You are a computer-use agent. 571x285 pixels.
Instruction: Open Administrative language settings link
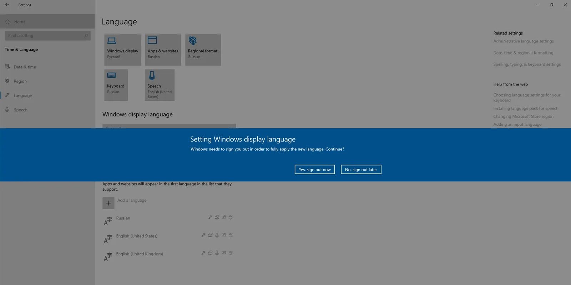click(524, 41)
